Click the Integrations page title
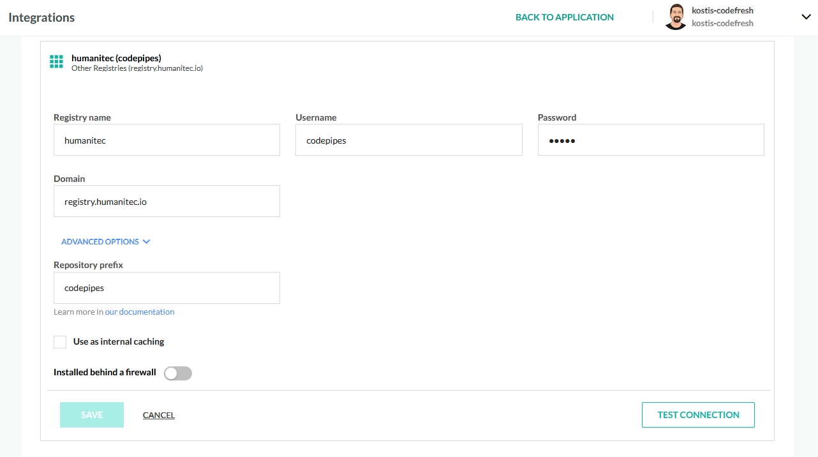 pos(41,18)
